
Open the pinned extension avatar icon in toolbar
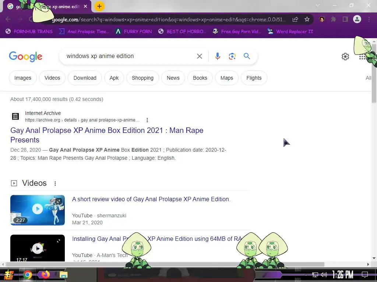tap(322, 19)
